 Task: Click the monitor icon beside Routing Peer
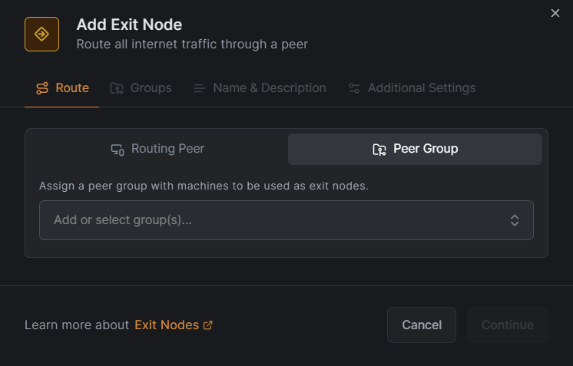tap(118, 149)
